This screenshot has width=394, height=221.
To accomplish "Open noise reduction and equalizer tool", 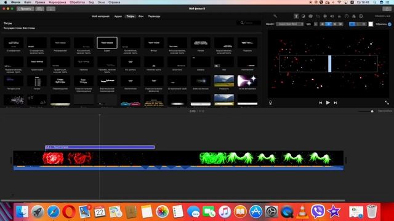I will click(339, 16).
